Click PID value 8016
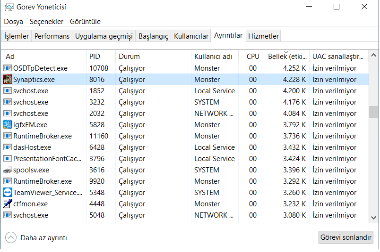Image resolution: width=380 pixels, height=252 pixels. [97, 80]
